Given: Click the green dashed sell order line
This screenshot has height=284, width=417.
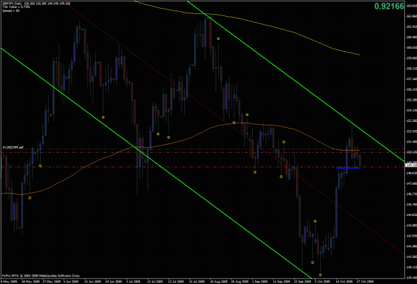Looking at the screenshot, I should coord(202,149).
